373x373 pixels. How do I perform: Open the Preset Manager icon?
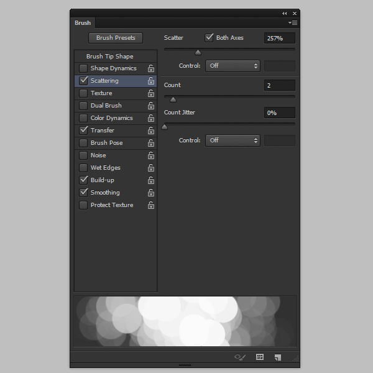point(260,357)
